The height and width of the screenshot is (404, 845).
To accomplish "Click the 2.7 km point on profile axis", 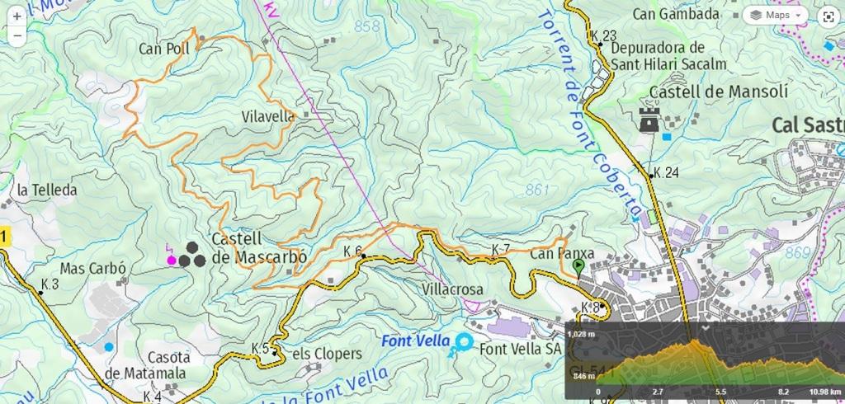I will coord(658,392).
